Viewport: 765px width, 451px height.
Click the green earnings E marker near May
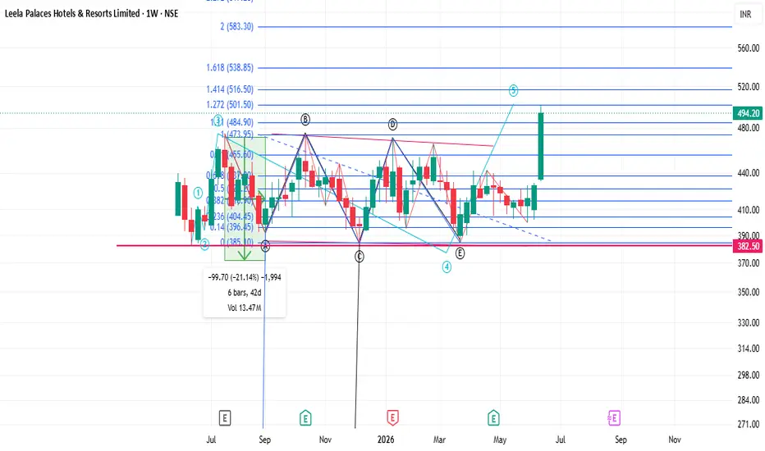(493, 418)
